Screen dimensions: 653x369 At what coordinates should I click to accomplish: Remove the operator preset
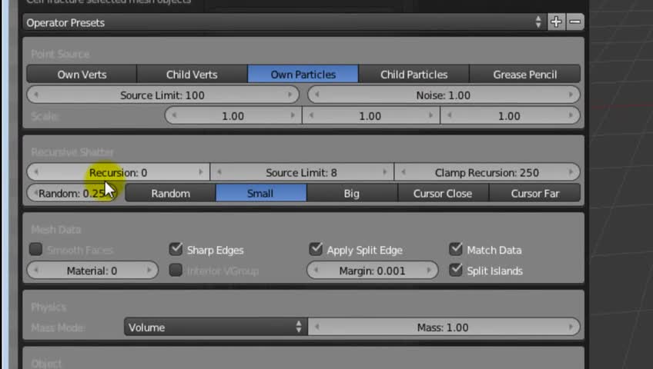click(x=575, y=22)
